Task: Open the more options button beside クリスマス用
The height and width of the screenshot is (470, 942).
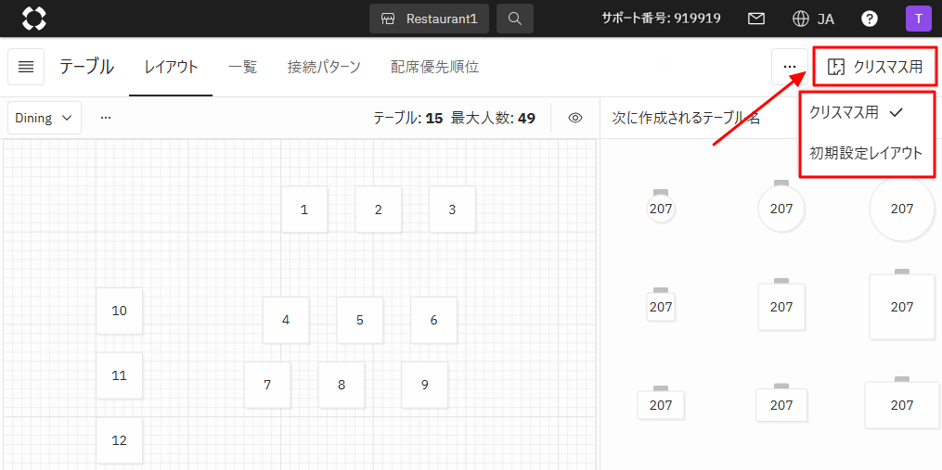Action: click(790, 67)
